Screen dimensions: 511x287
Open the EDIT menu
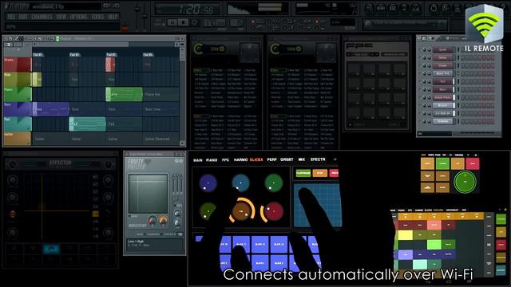click(23, 17)
